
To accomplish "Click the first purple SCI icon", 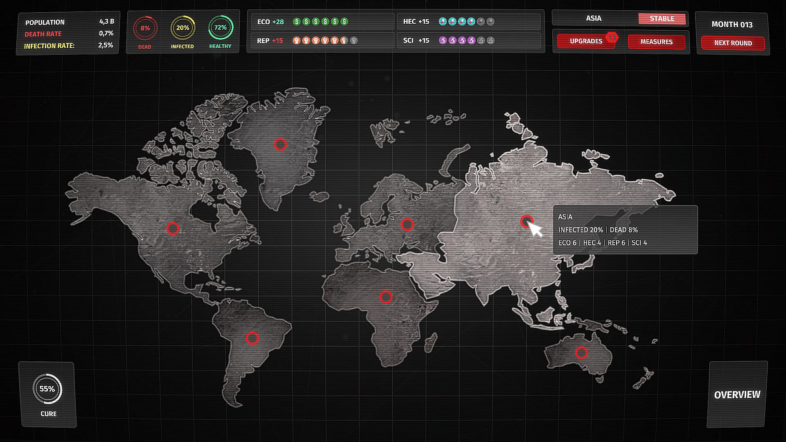I will tap(443, 41).
